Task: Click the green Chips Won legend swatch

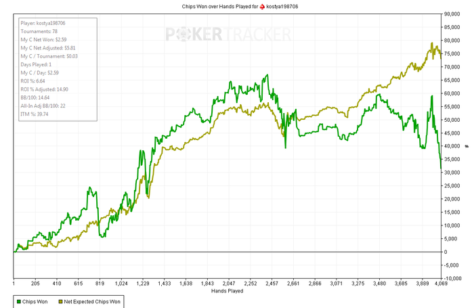Action: click(19, 302)
